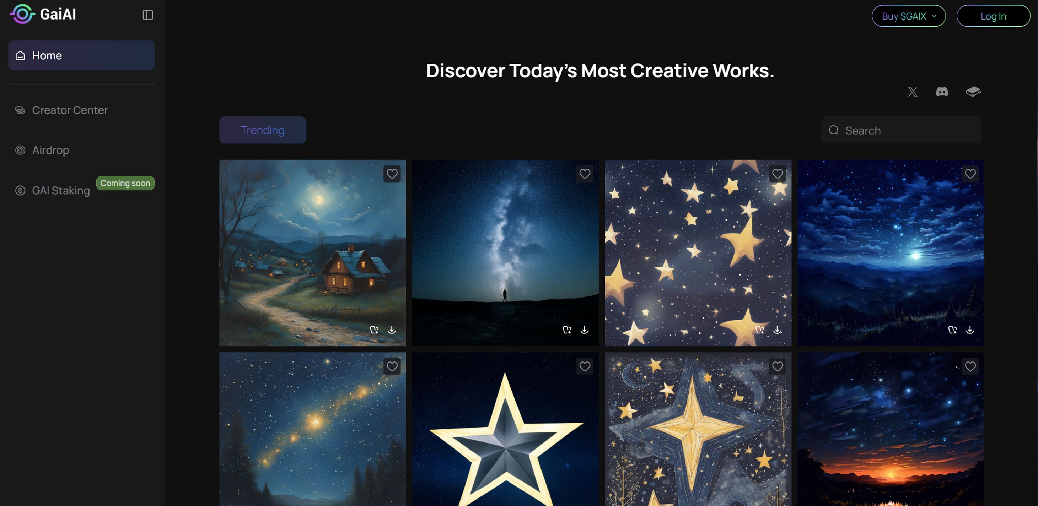Collapse the sidebar panel icon
This screenshot has height=506, width=1038.
tap(147, 15)
